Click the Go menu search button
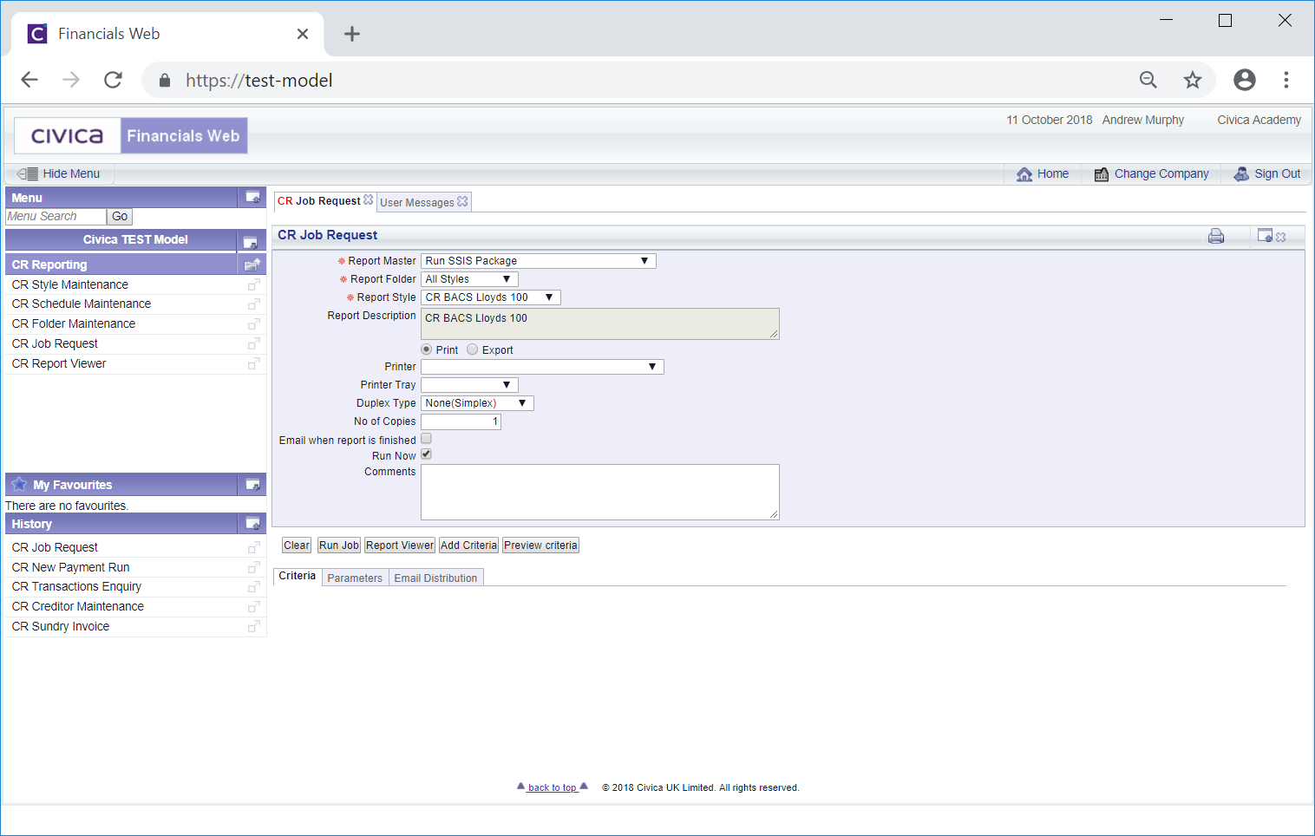The image size is (1315, 836). click(120, 217)
